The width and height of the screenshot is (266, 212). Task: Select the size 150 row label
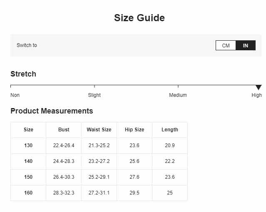[x=28, y=177]
